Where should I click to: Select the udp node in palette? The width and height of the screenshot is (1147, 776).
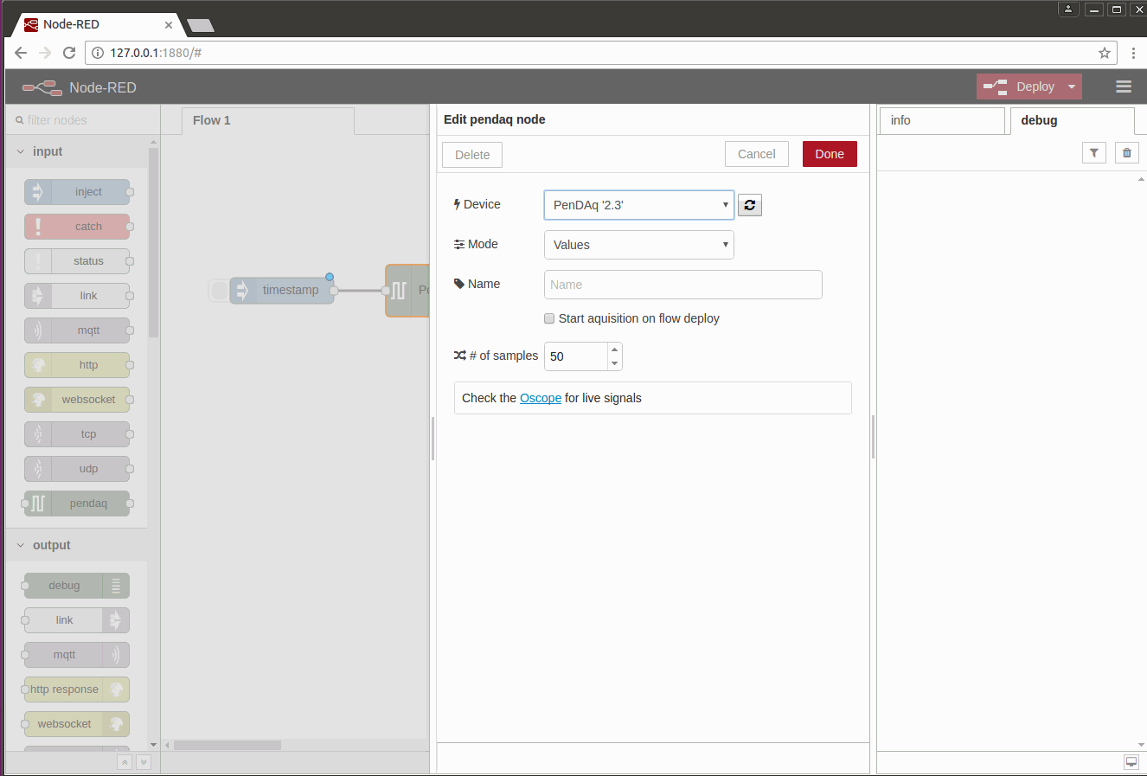click(x=77, y=469)
